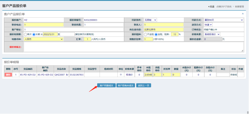Open the 付款方式 dropdown
The image size is (249, 114).
[x=223, y=20]
